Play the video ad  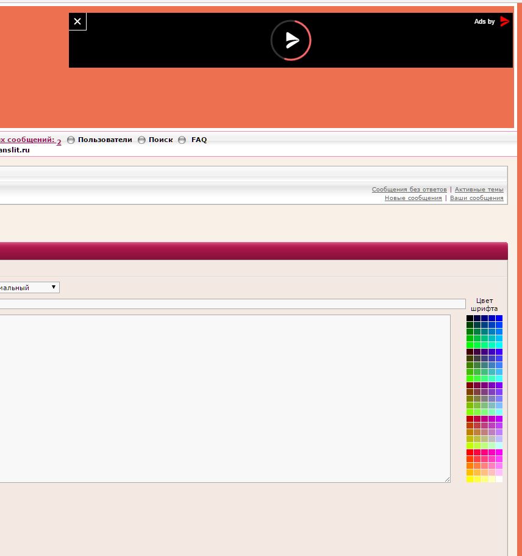[291, 40]
